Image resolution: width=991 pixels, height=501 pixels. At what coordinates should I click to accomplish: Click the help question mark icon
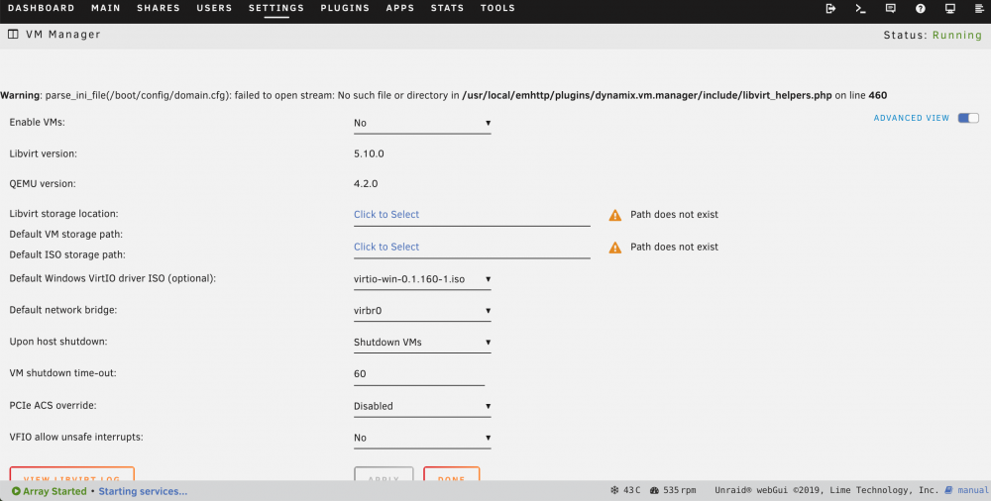coord(921,8)
